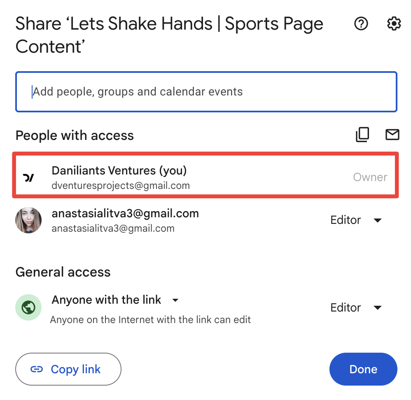Select the 'Daniliants Ventures (you)' name

click(119, 170)
